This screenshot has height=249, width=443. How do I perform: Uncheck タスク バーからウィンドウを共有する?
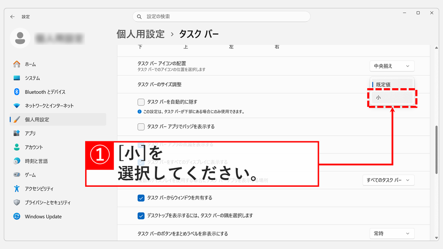141,198
